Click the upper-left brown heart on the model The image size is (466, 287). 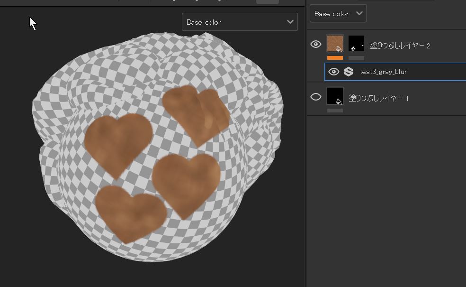click(x=117, y=141)
